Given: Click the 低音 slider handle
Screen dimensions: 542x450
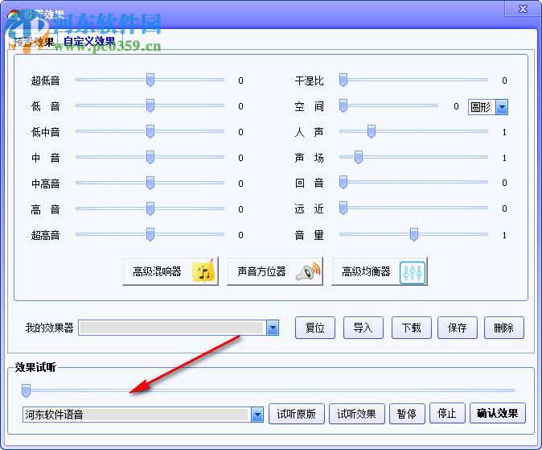Looking at the screenshot, I should point(150,105).
